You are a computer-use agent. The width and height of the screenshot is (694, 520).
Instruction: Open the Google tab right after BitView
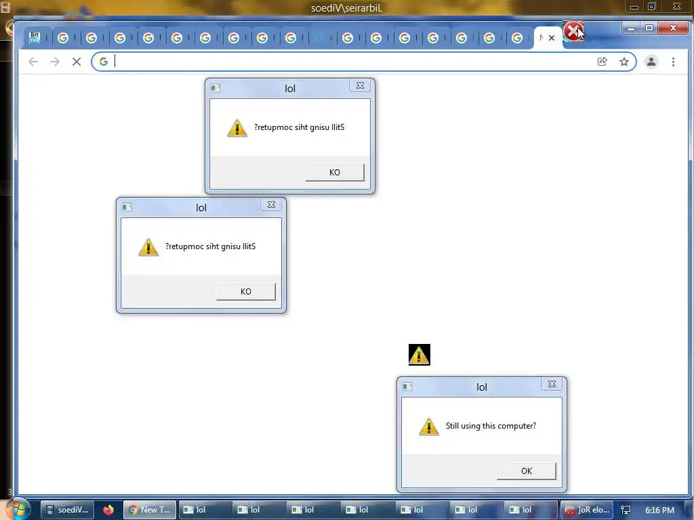[x=63, y=38]
